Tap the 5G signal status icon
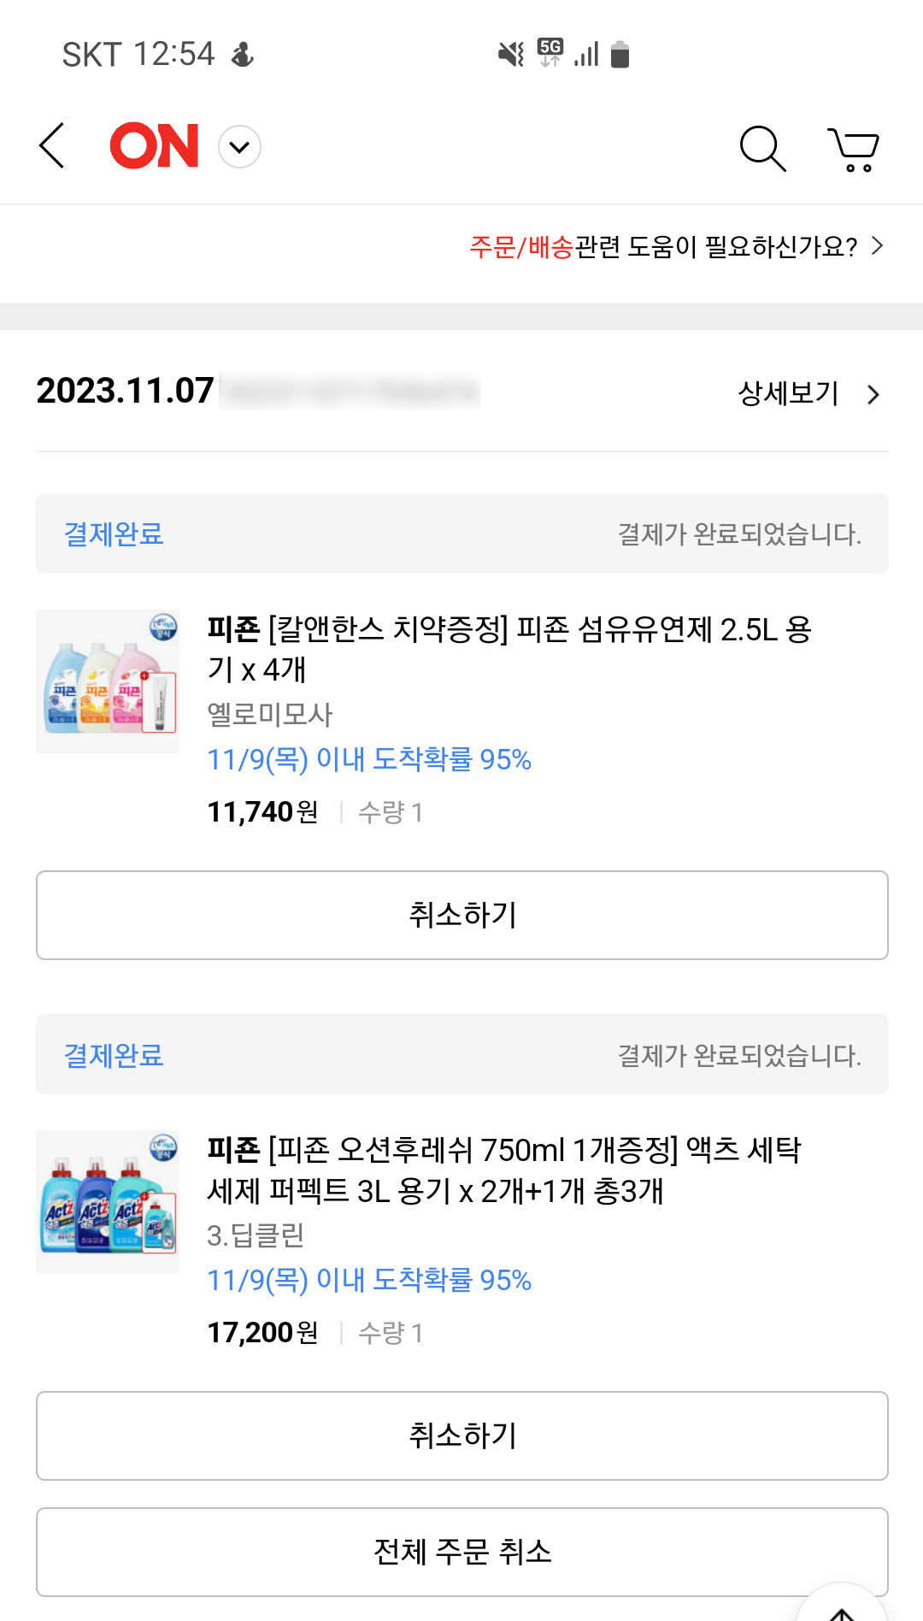 tap(550, 52)
